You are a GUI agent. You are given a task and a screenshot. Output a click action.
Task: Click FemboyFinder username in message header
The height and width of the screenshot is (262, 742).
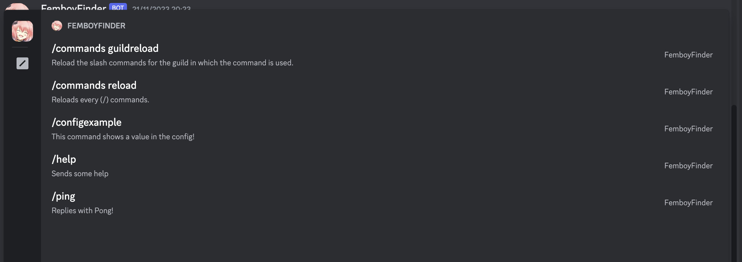pos(73,7)
